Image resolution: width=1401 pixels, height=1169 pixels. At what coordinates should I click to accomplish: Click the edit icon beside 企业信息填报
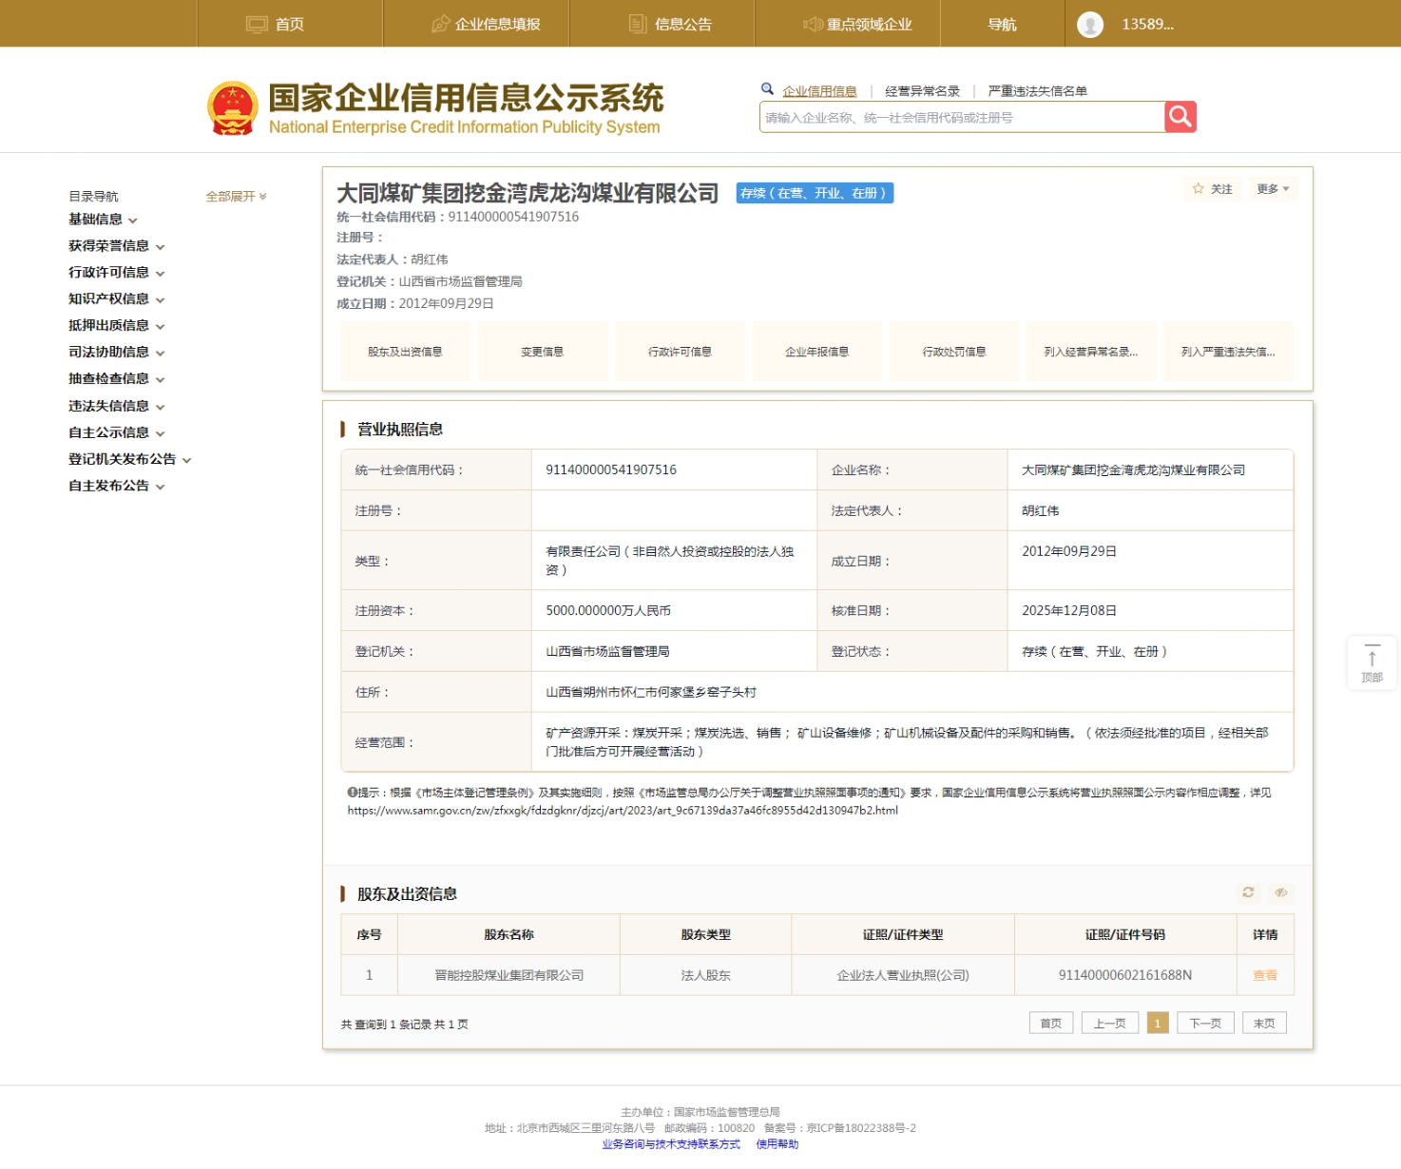(x=440, y=25)
